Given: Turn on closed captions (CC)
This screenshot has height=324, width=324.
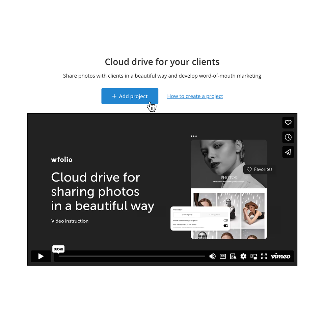Looking at the screenshot, I should [223, 256].
